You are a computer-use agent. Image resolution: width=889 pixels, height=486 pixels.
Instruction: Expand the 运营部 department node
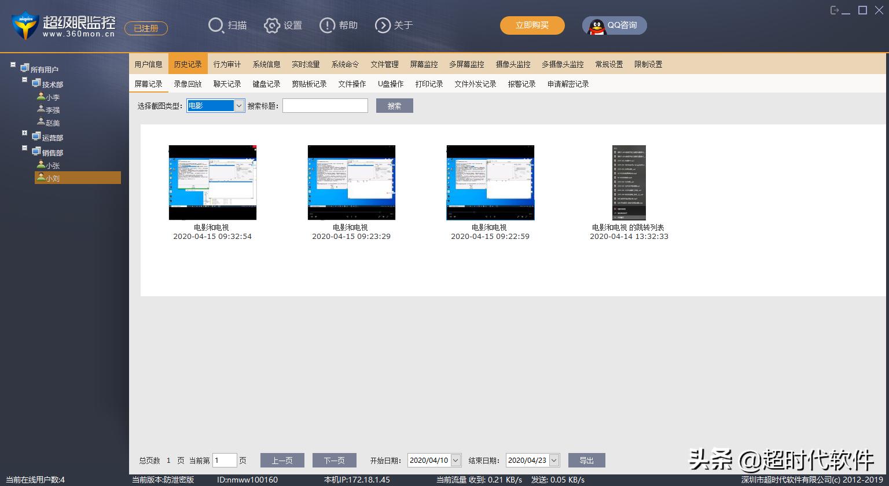pos(25,133)
